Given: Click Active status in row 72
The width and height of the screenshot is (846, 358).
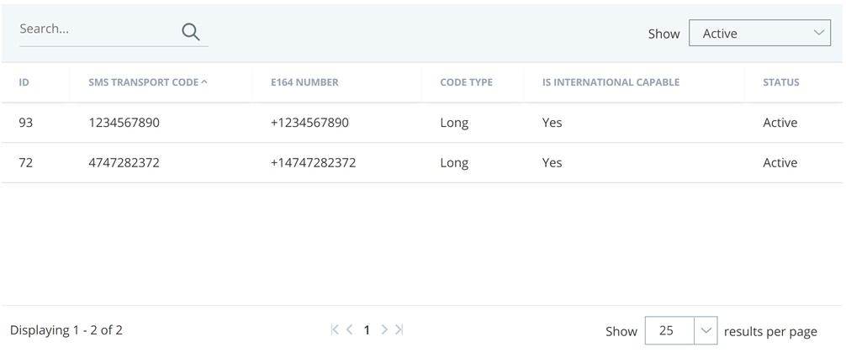Looking at the screenshot, I should (780, 162).
